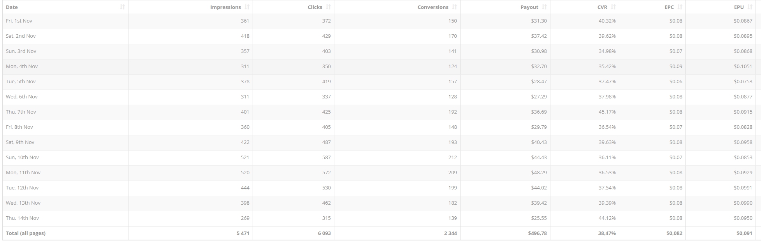Click the 212 conversions value
761x242 pixels.
[452, 158]
